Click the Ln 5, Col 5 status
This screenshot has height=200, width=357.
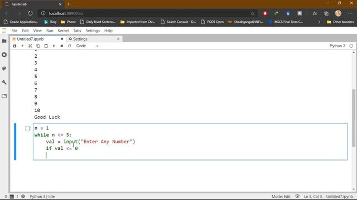tap(313, 197)
